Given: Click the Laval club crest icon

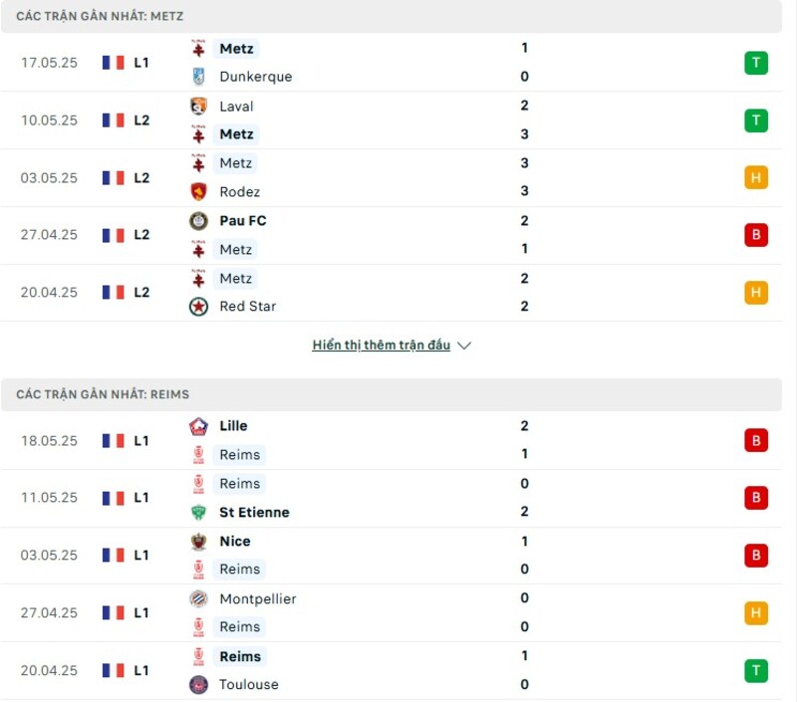Looking at the screenshot, I should (198, 107).
